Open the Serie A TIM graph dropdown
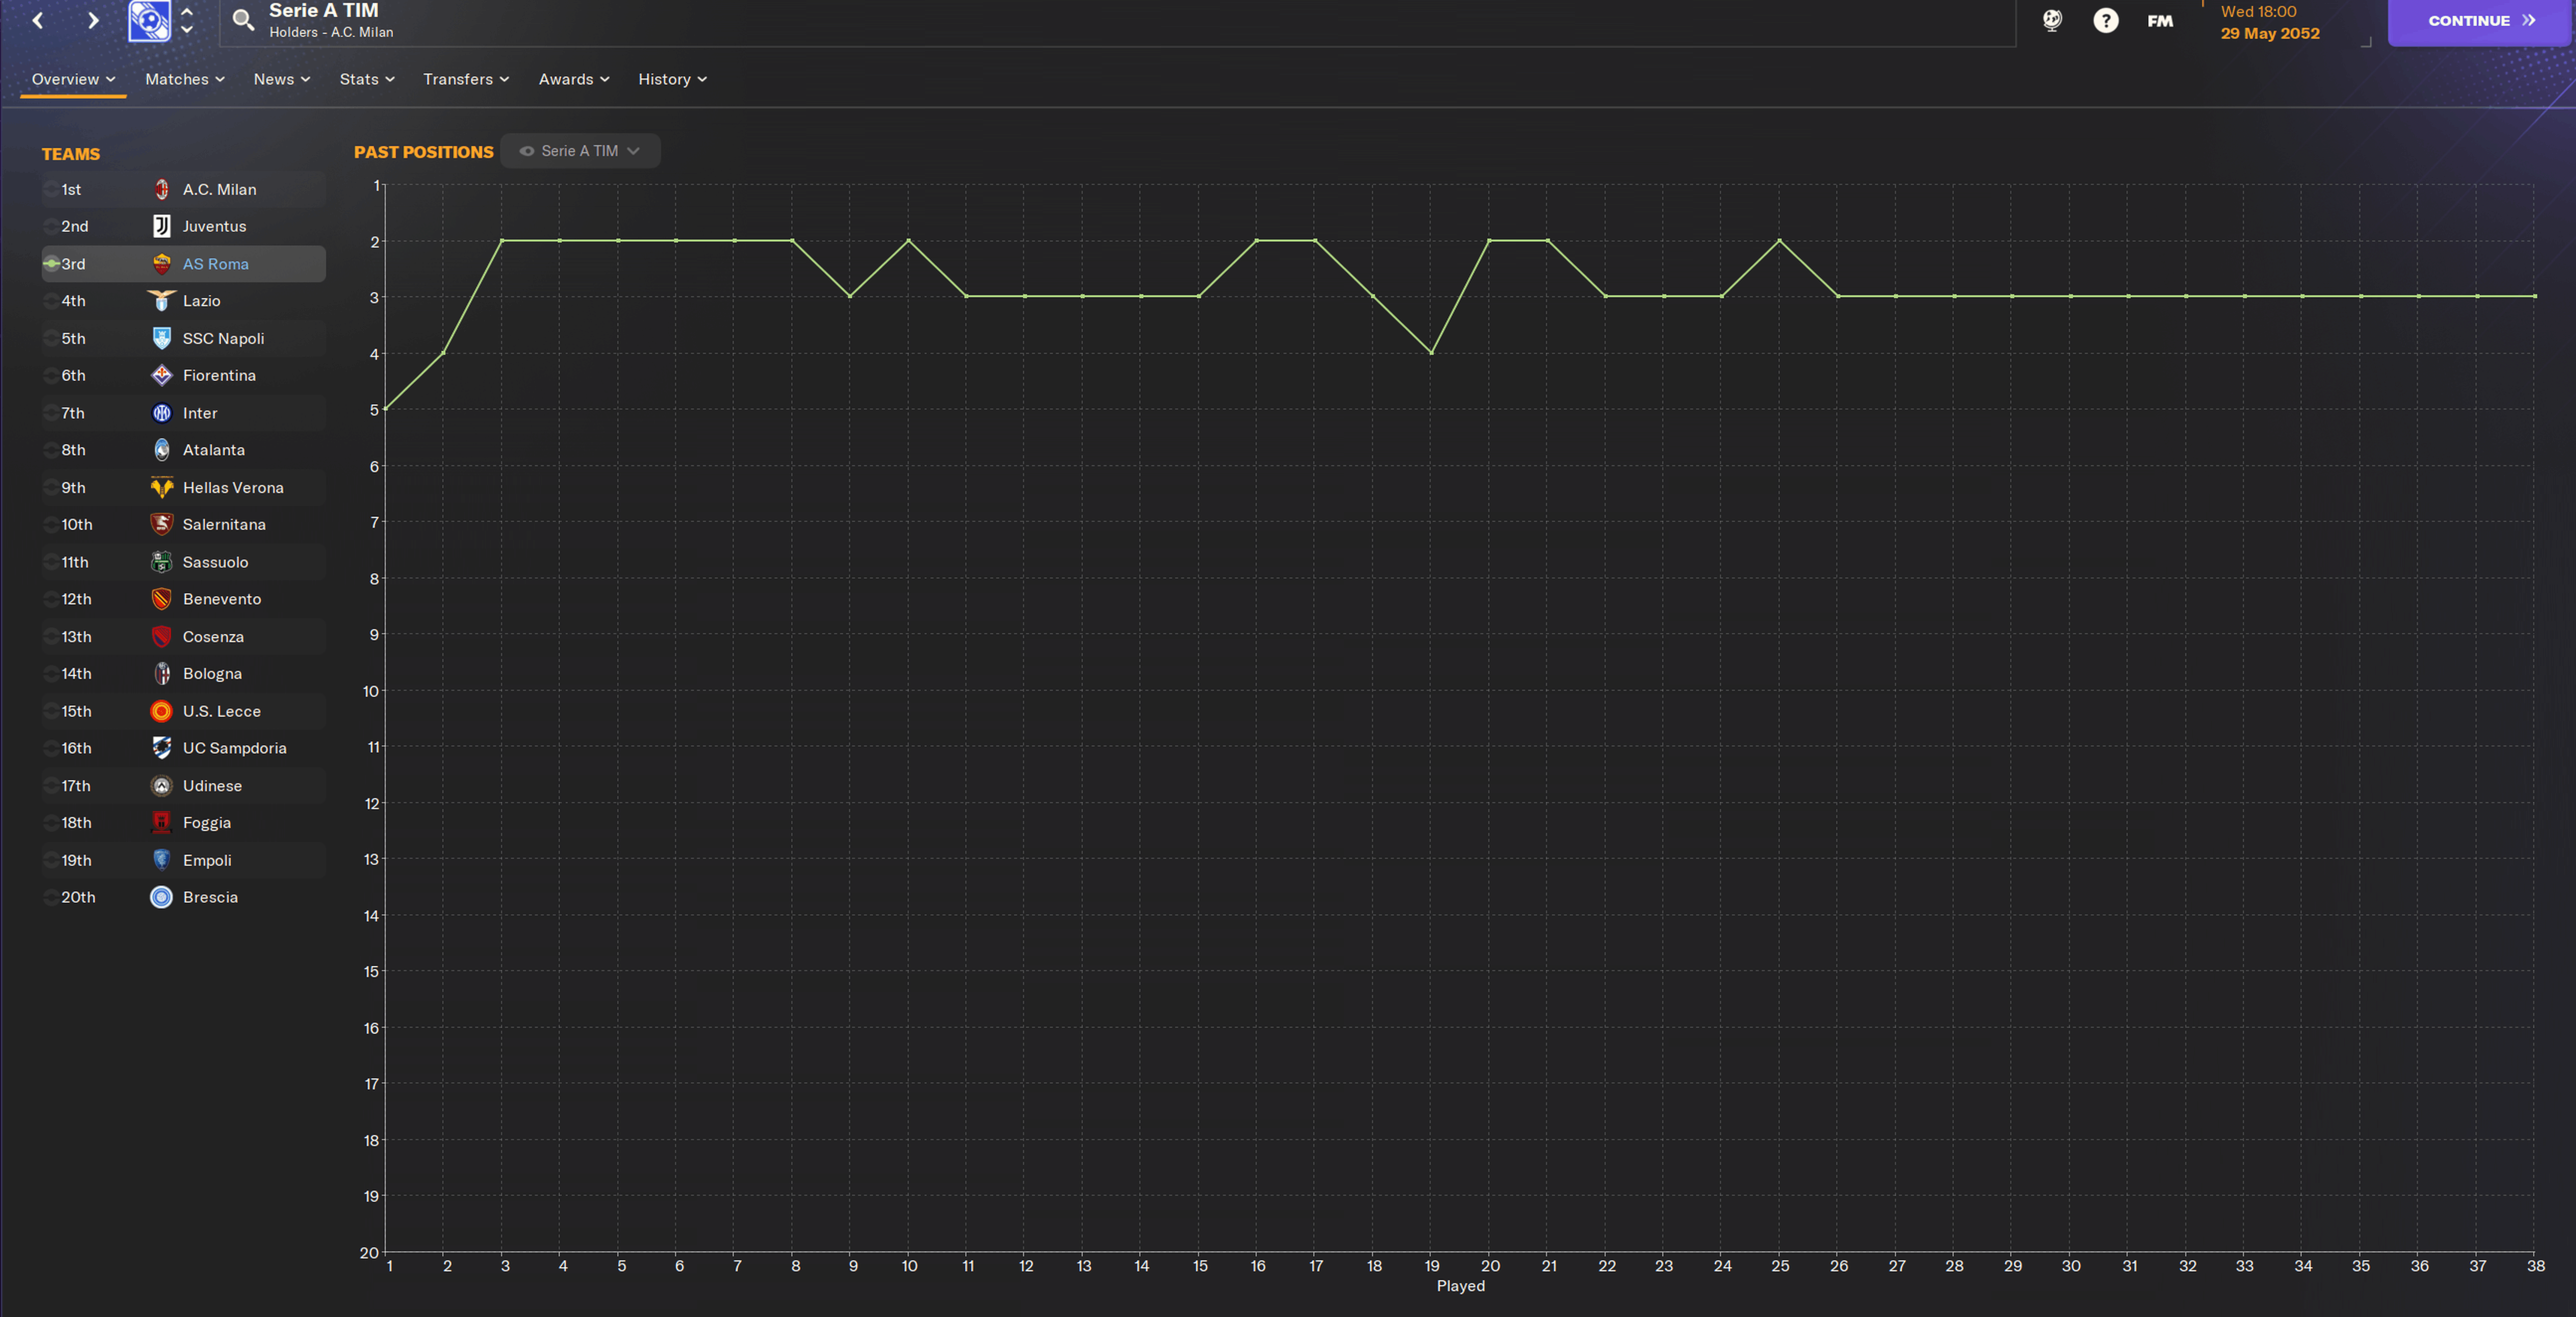The height and width of the screenshot is (1317, 2576). click(580, 151)
